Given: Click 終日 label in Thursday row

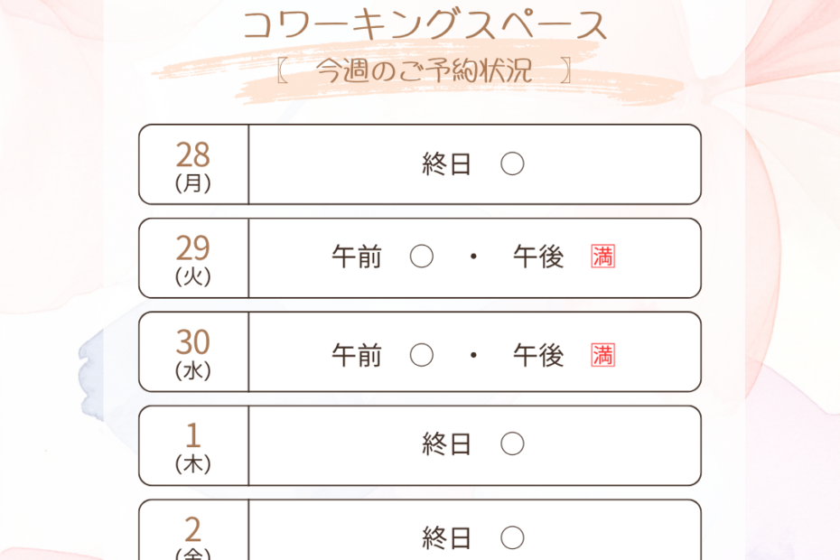Looking at the screenshot, I should 446,443.
